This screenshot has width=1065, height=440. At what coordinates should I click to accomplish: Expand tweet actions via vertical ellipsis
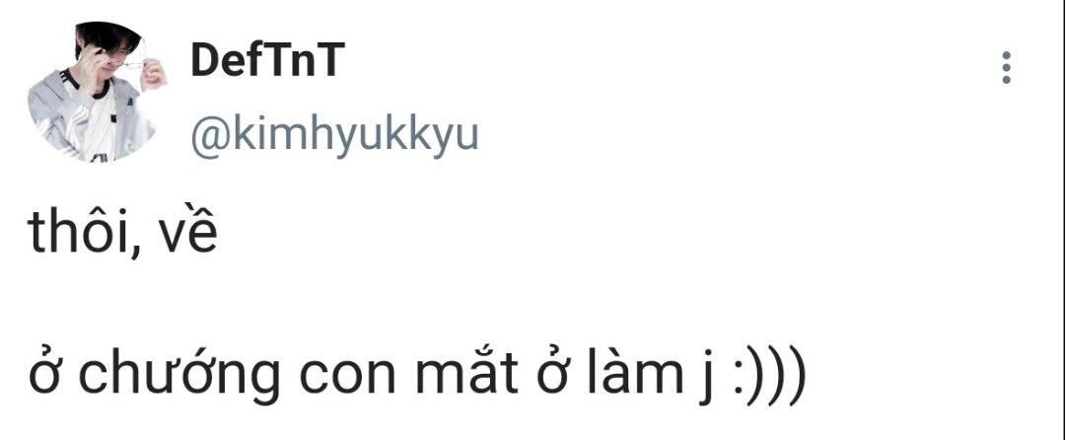click(1006, 67)
